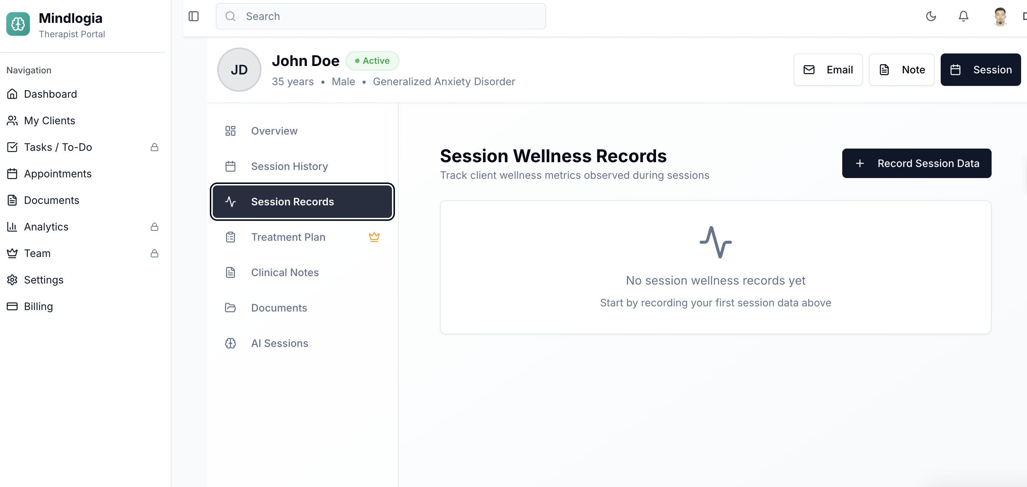This screenshot has width=1027, height=487.
Task: Open the Session History tab
Action: pyautogui.click(x=289, y=166)
